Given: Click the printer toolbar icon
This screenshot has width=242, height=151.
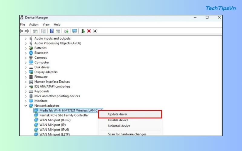Looking at the screenshot, I should point(66,31).
